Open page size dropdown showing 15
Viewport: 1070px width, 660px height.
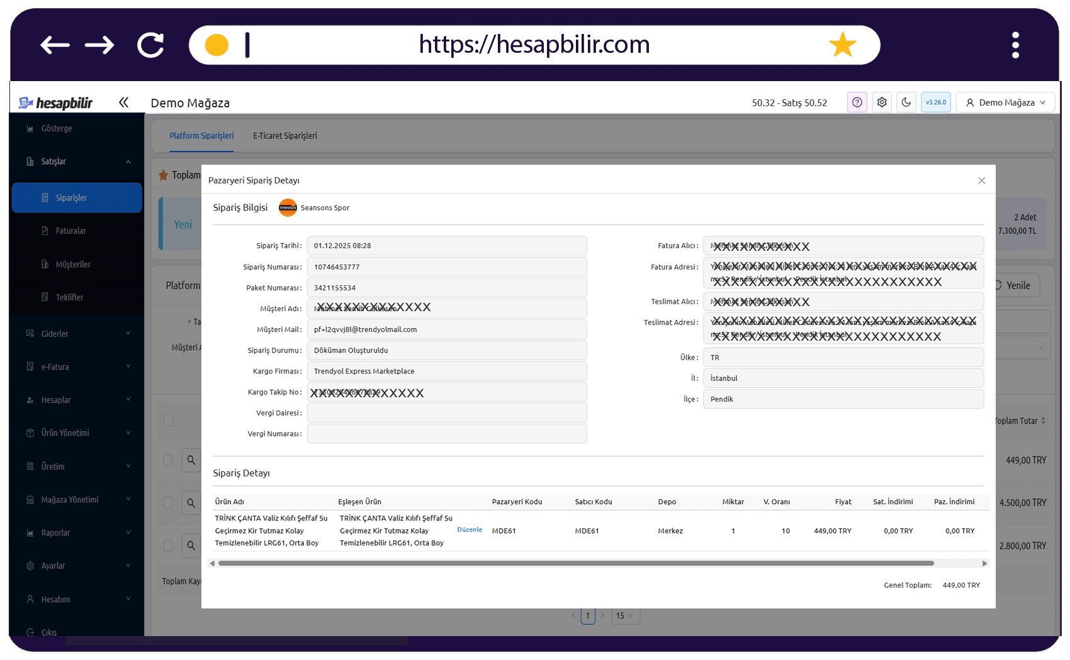click(625, 616)
